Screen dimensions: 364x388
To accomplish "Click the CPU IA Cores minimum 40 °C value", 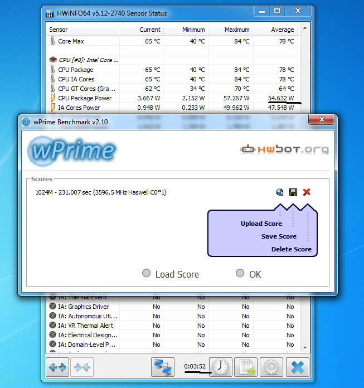I will click(197, 79).
